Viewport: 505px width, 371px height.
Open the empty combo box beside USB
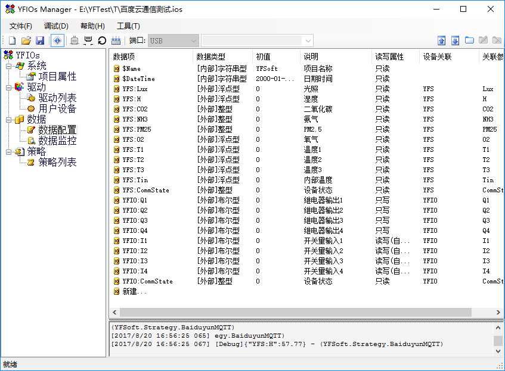coord(257,41)
